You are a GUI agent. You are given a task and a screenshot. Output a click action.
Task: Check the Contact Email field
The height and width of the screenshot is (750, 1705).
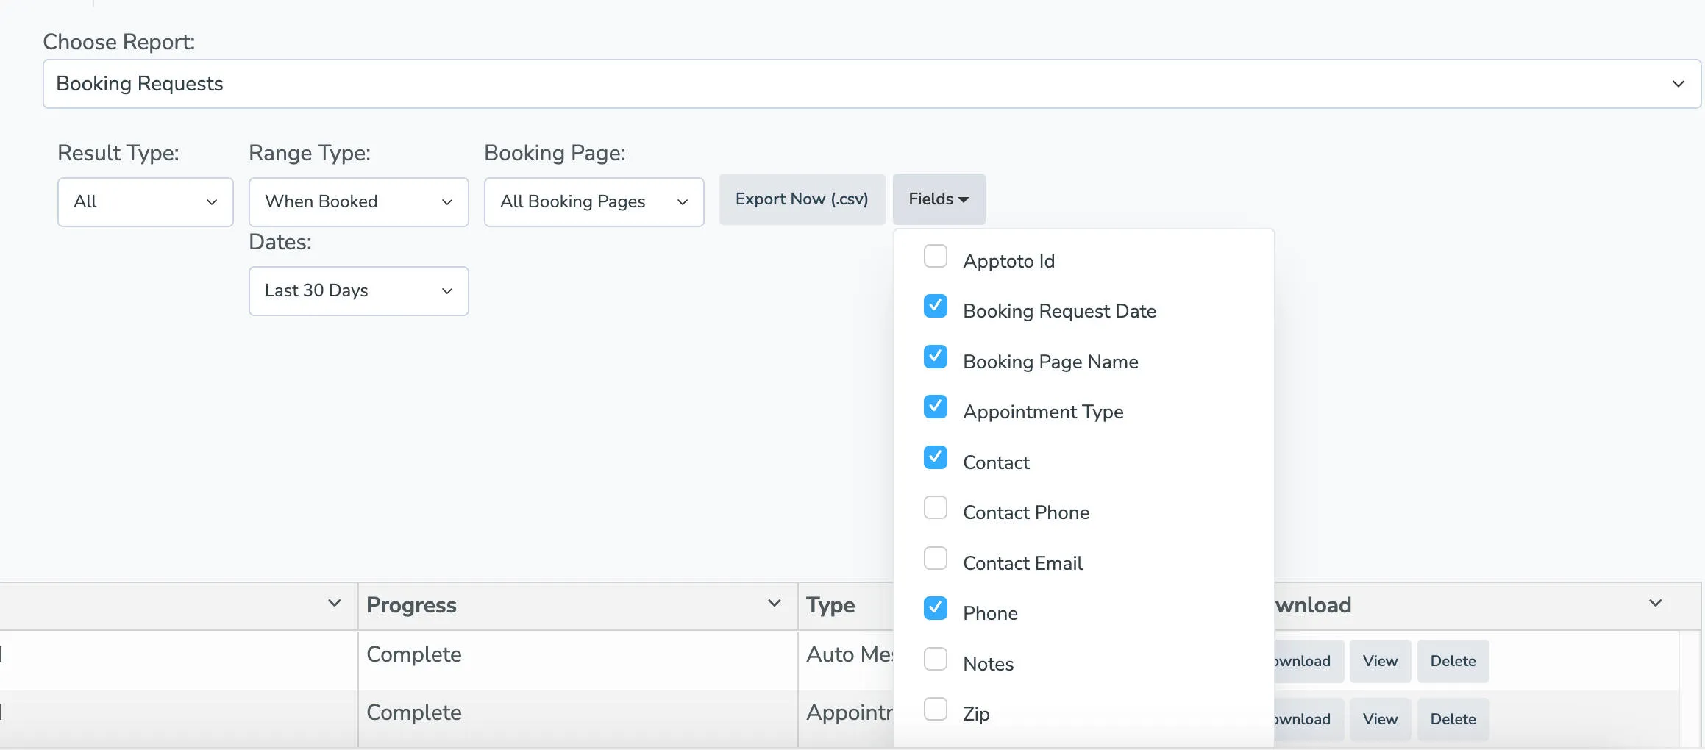935,557
